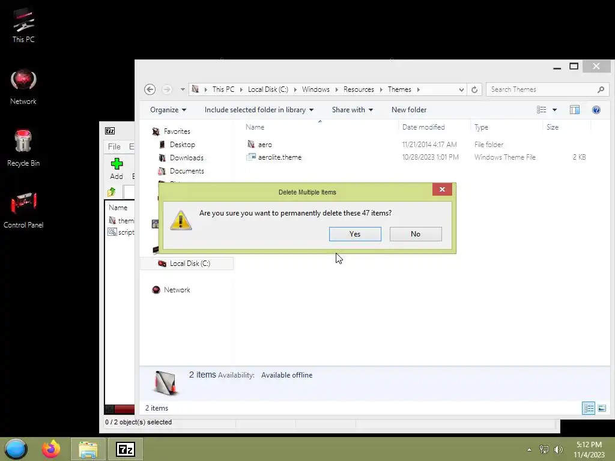Screen dimensions: 615x461
Task: Switch to File Explorer taskbar button
Action: coord(88,449)
